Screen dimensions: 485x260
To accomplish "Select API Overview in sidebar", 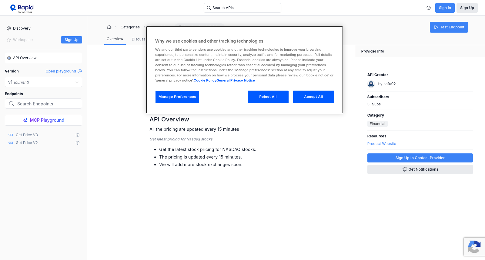I will [43, 58].
